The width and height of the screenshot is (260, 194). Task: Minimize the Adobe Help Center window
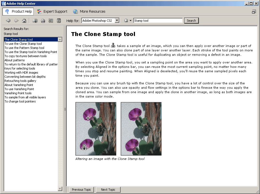pos(247,4)
